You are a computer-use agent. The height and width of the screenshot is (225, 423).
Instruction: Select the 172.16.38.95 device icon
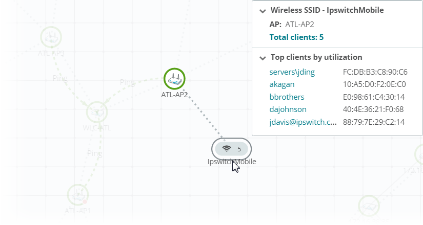[368, 206]
